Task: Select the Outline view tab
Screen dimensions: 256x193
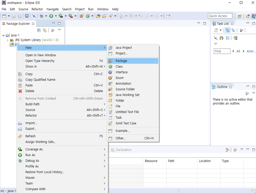Action: pyautogui.click(x=222, y=87)
